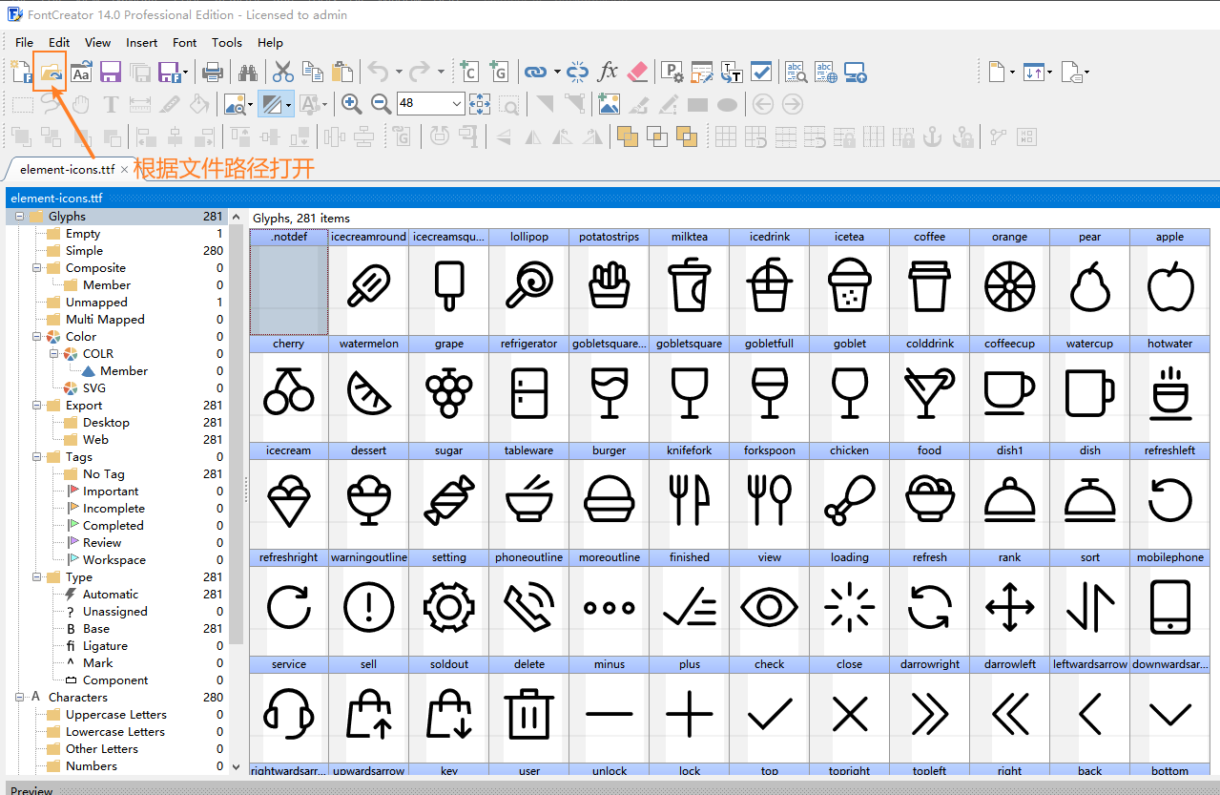Select the Important tag filter
The width and height of the screenshot is (1220, 795).
111,492
